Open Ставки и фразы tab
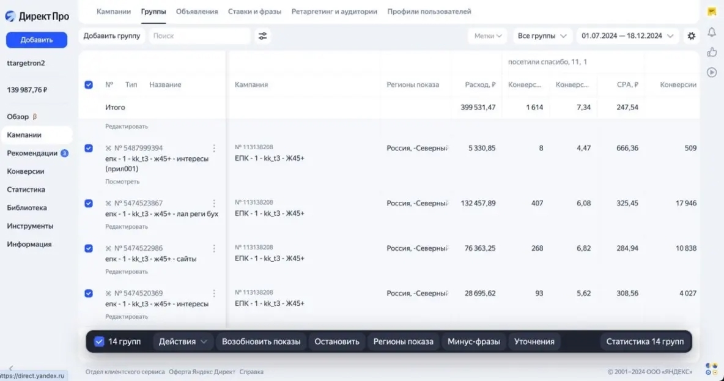The width and height of the screenshot is (724, 381). (x=254, y=12)
